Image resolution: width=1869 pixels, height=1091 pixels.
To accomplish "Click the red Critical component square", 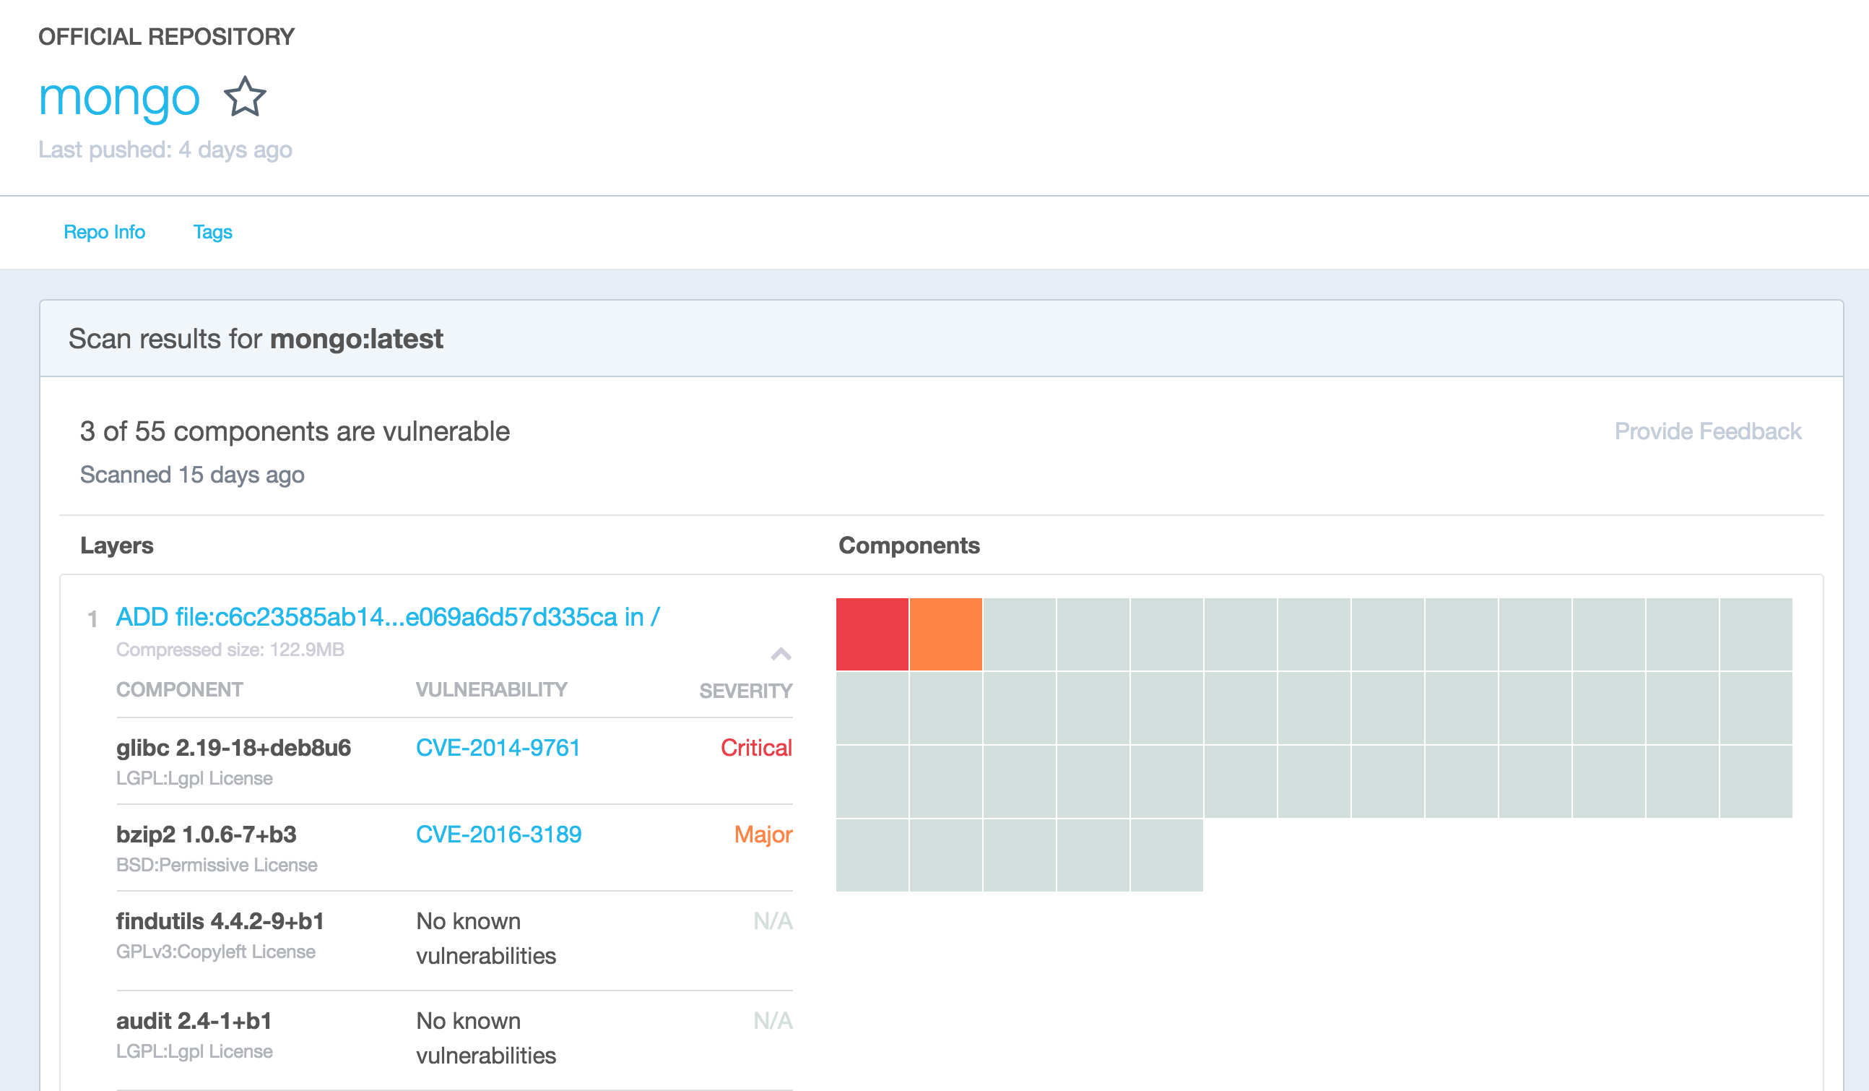I will point(872,633).
